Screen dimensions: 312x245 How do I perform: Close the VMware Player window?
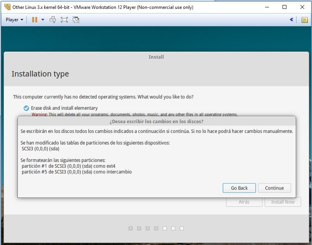click(302, 7)
